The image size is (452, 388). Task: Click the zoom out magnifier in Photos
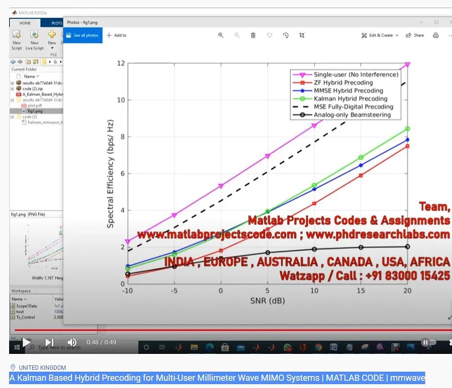coord(237,35)
